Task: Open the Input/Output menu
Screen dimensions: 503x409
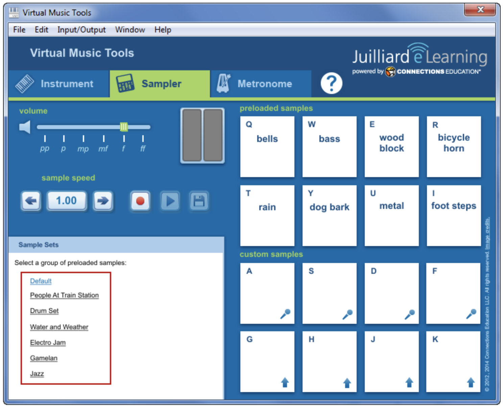Action: pos(81,30)
